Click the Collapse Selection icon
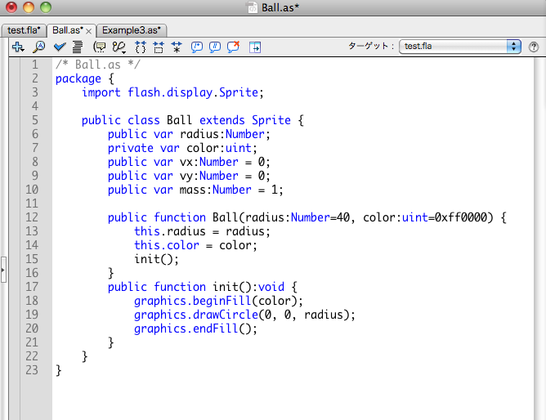This screenshot has height=420, width=546. coord(158,47)
